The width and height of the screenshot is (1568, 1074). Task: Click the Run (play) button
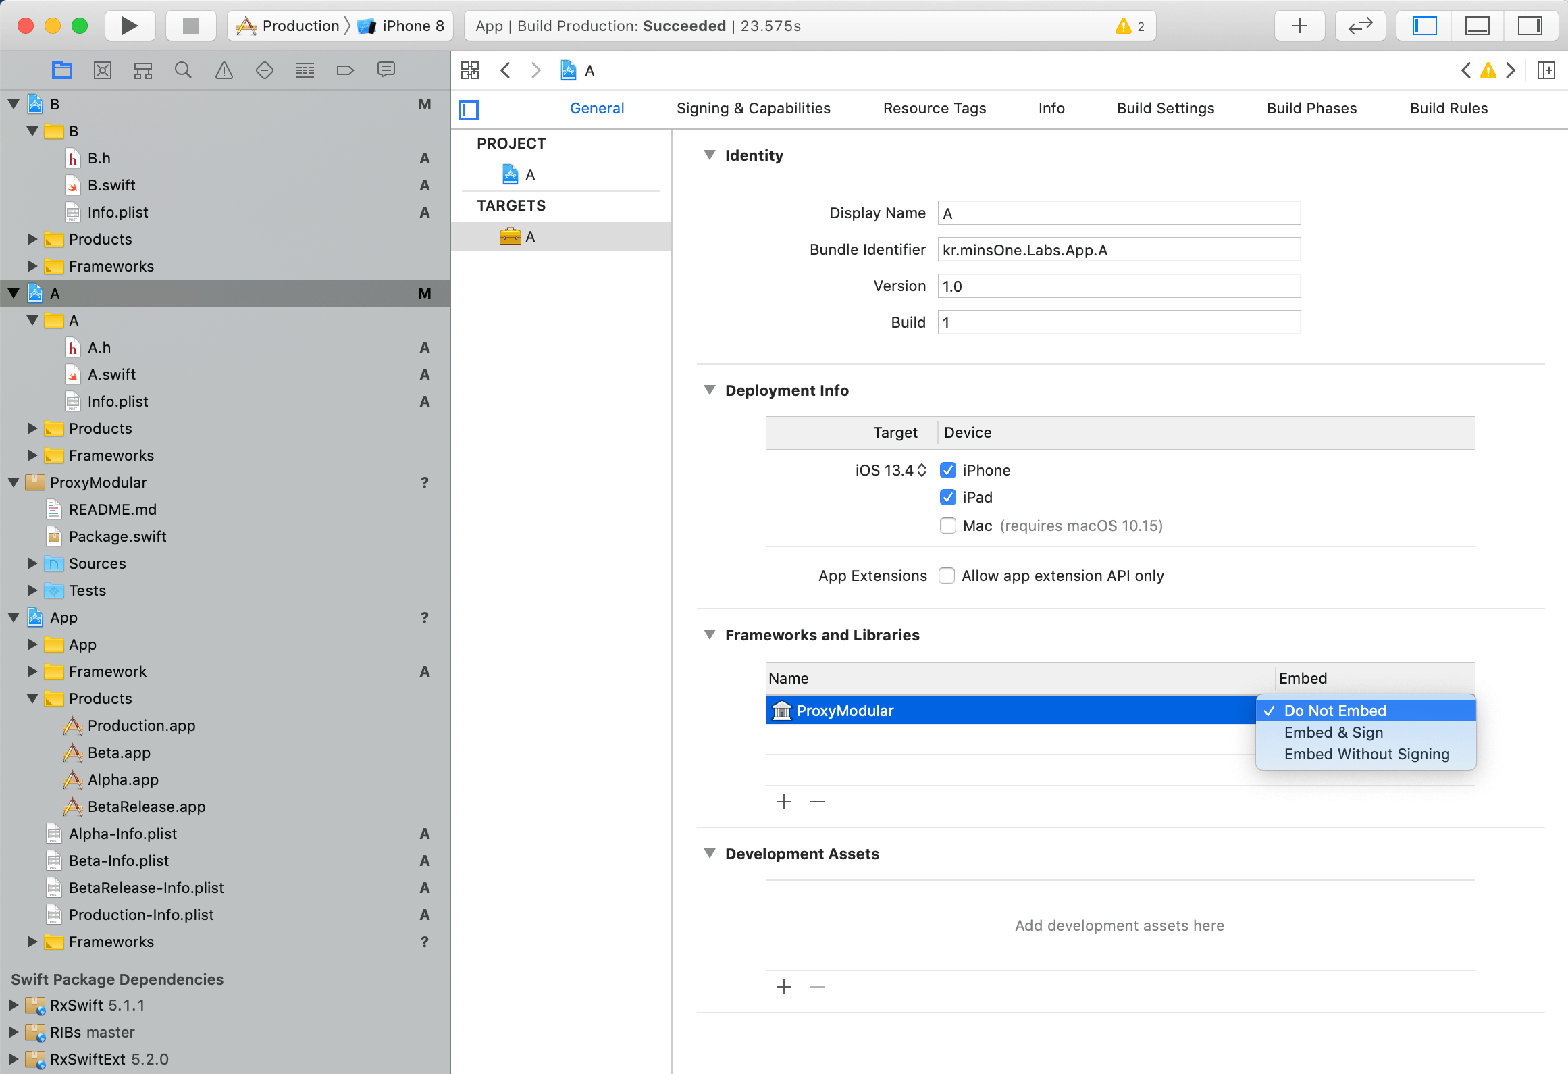[x=130, y=26]
